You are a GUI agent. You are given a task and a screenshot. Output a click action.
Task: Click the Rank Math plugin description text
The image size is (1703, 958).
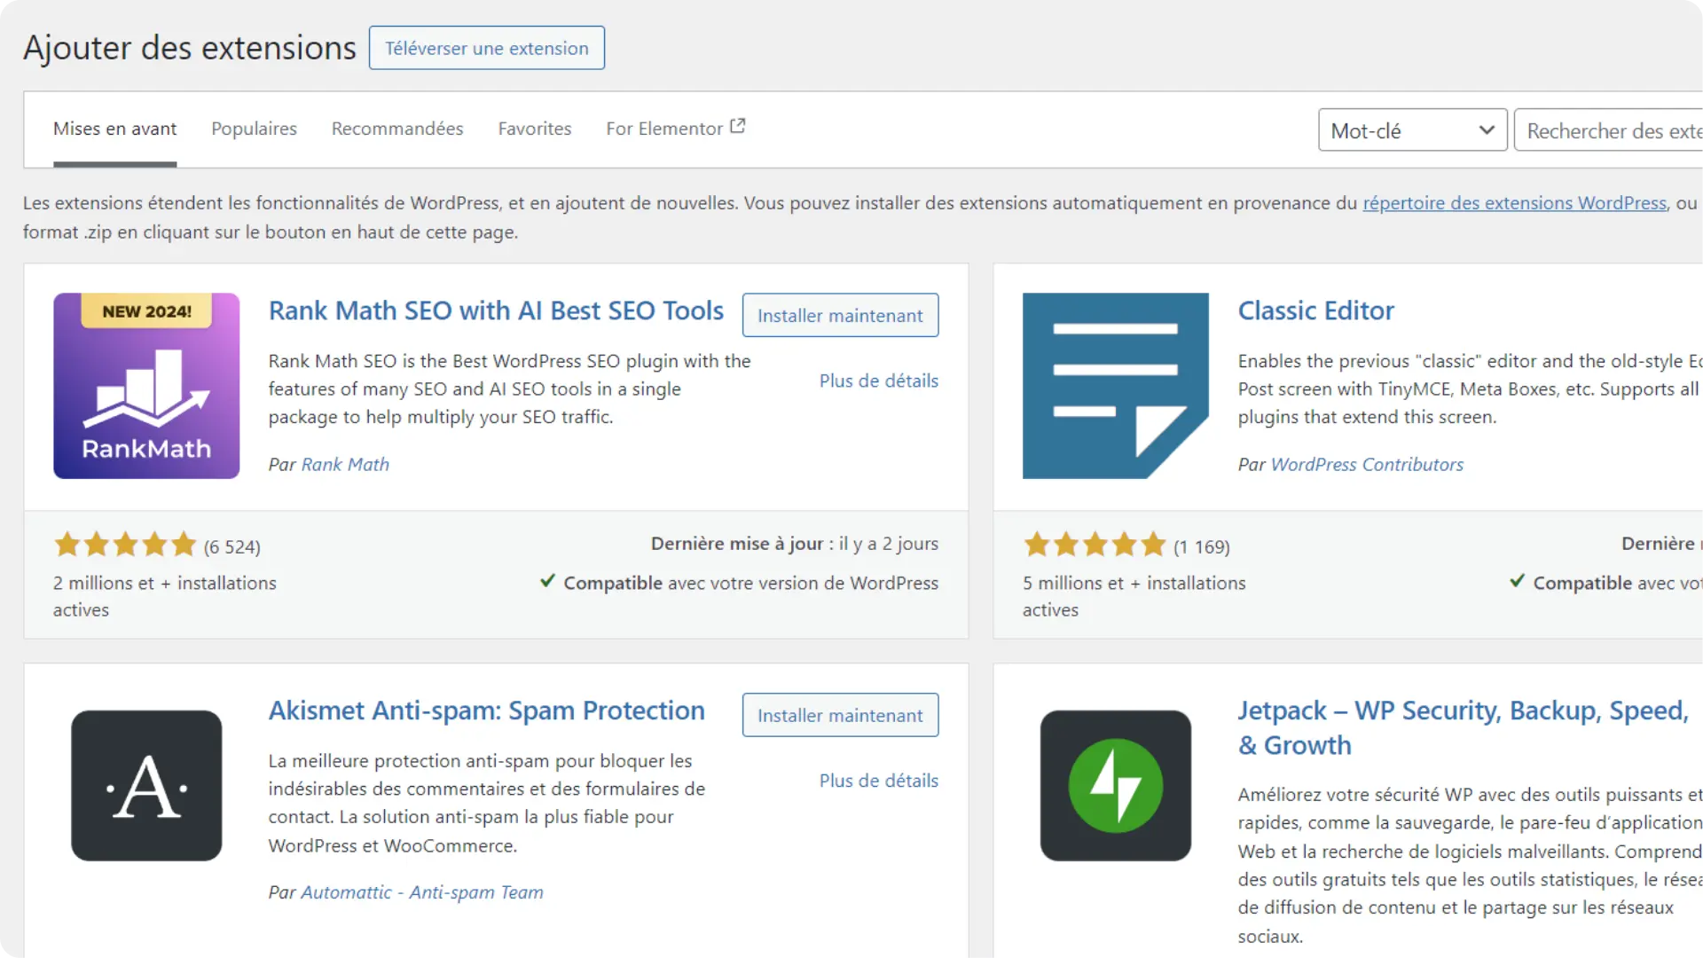510,389
